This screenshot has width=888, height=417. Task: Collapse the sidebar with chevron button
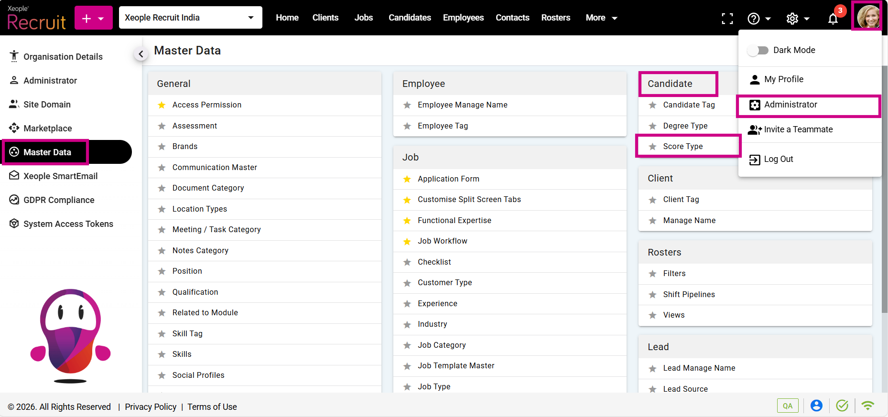(x=141, y=54)
